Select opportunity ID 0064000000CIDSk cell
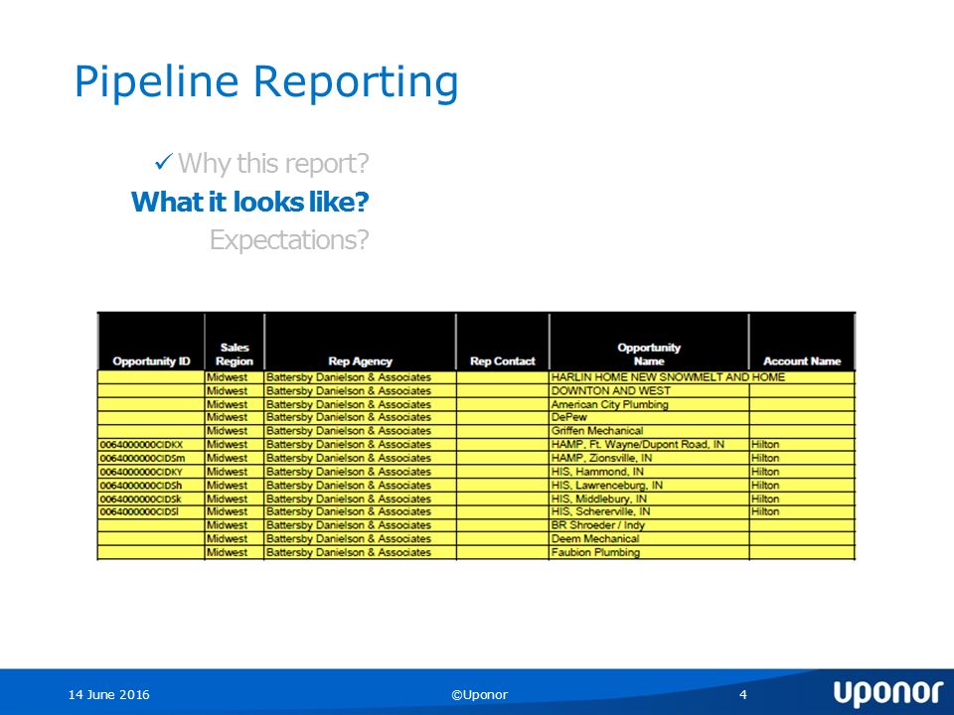The width and height of the screenshot is (954, 715). click(x=151, y=499)
